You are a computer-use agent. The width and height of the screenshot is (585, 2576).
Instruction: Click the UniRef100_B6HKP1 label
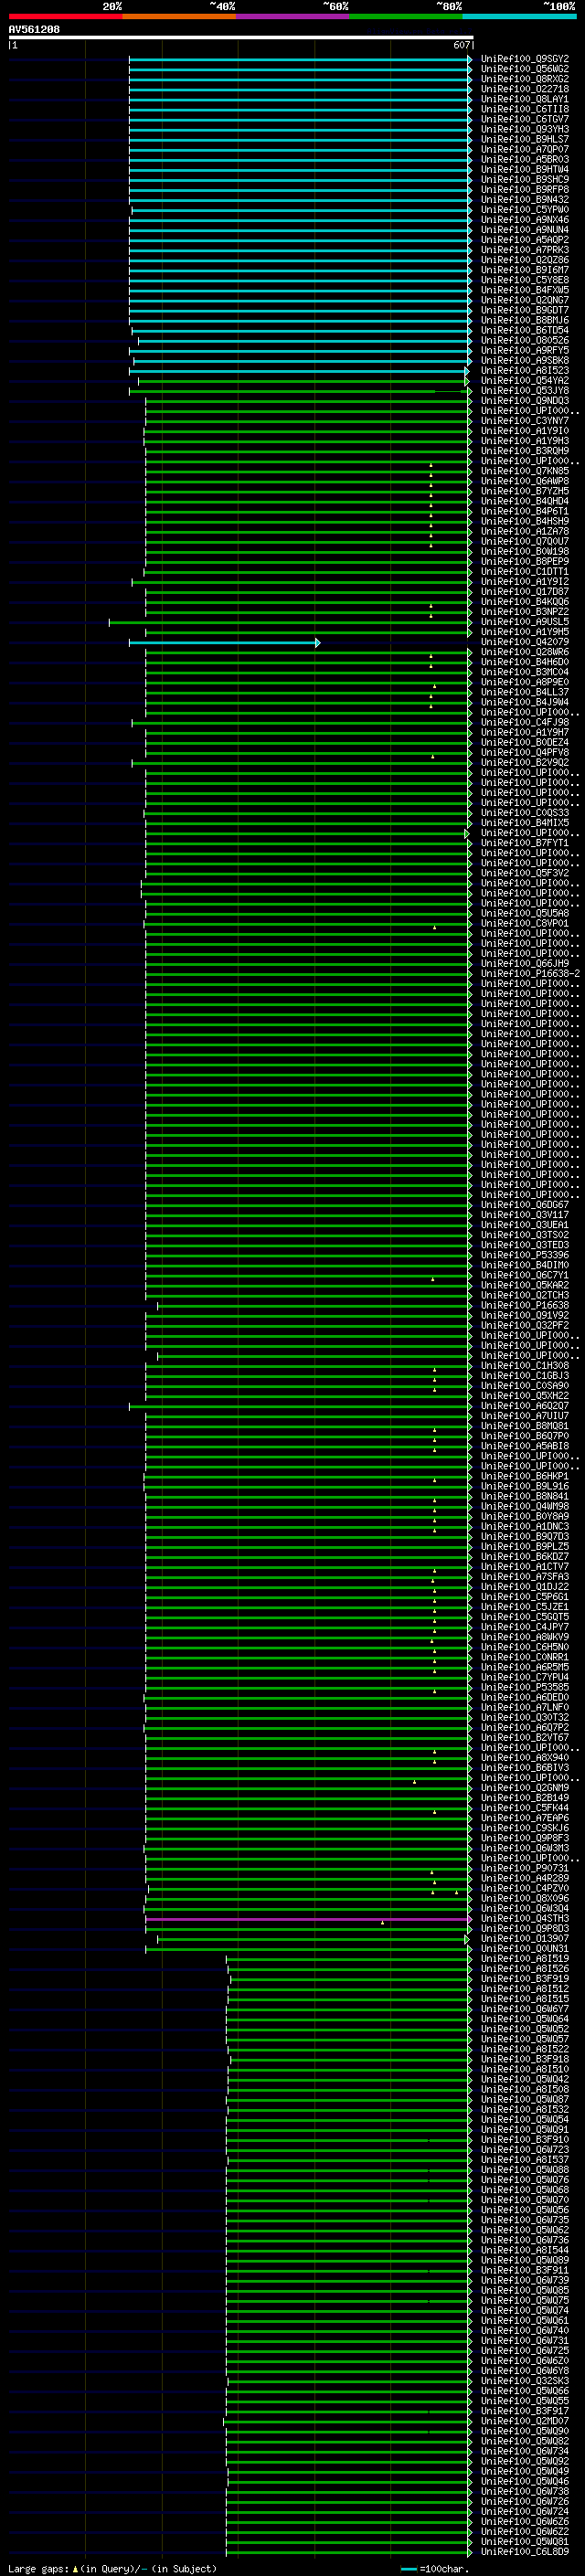[524, 1476]
